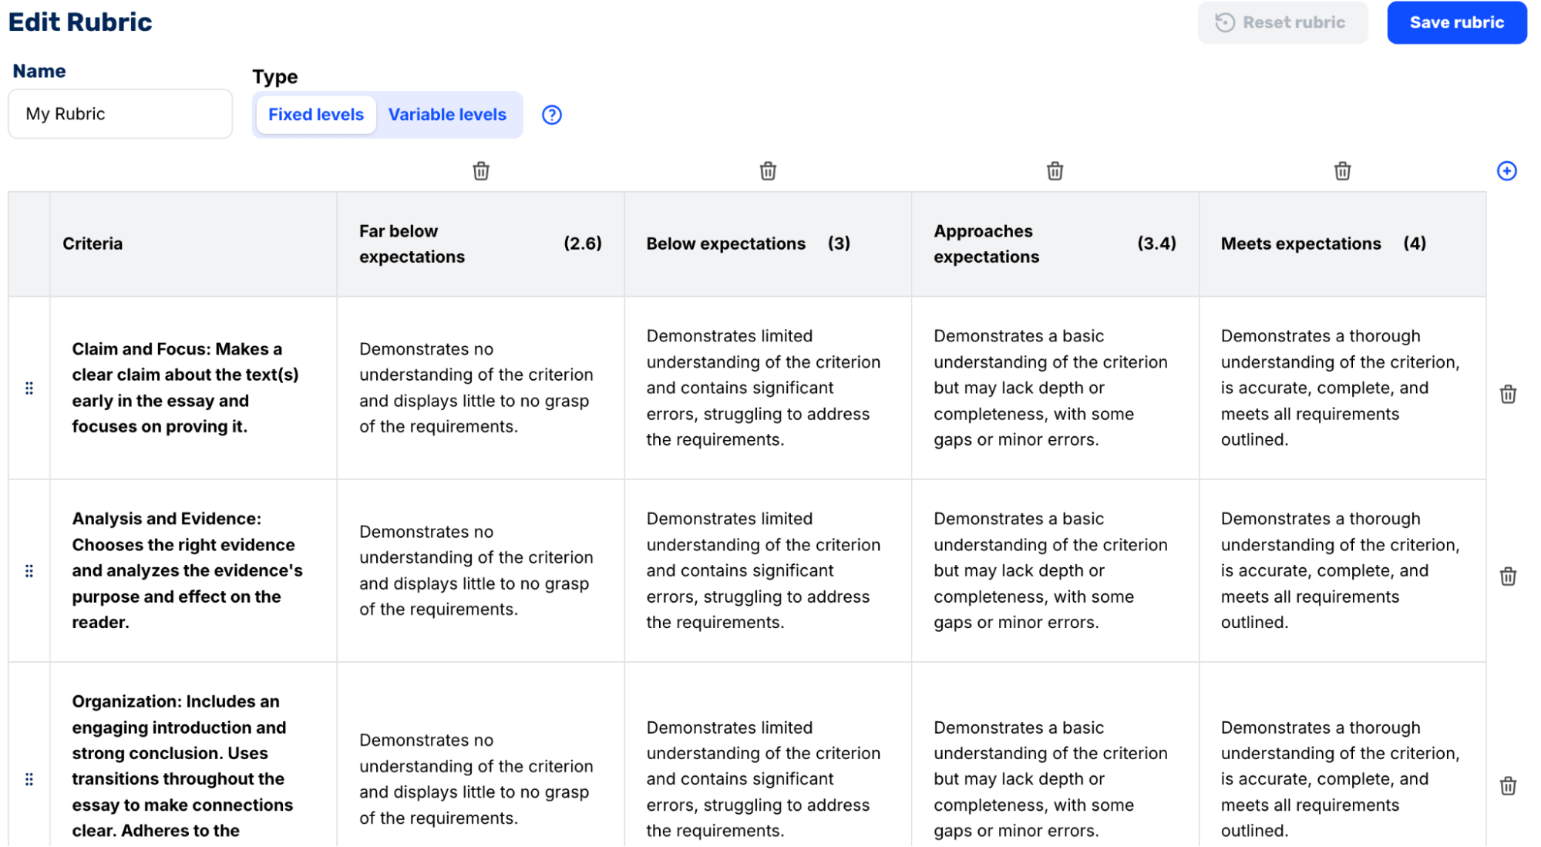Edit the score value (2.6) for Far below expectations

click(x=585, y=244)
